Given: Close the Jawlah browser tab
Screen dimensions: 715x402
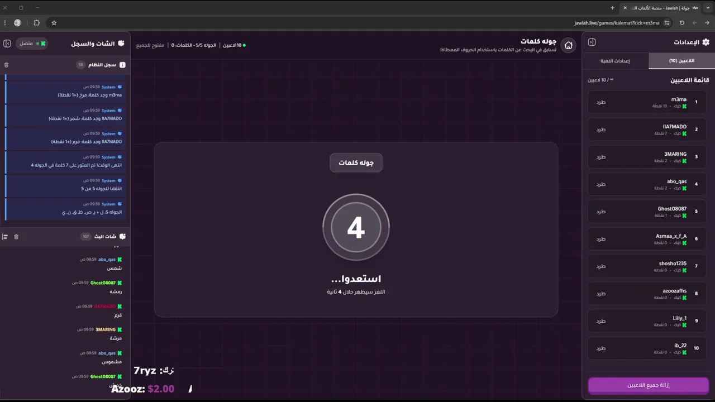Looking at the screenshot, I should (x=625, y=8).
